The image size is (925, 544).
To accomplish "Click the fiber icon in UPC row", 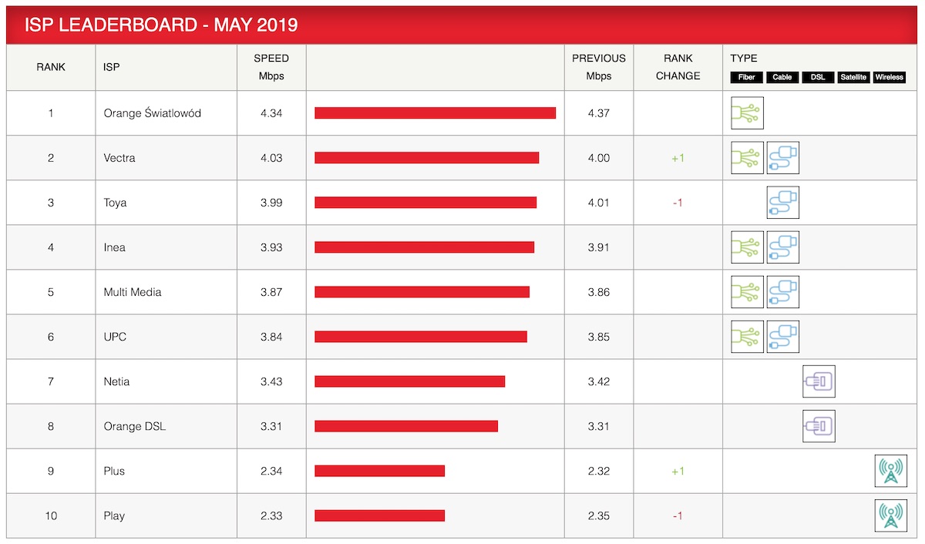I will point(747,337).
